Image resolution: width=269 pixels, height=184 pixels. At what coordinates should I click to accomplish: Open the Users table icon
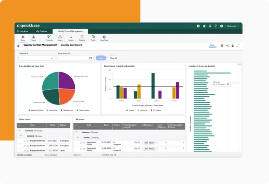click(x=33, y=38)
